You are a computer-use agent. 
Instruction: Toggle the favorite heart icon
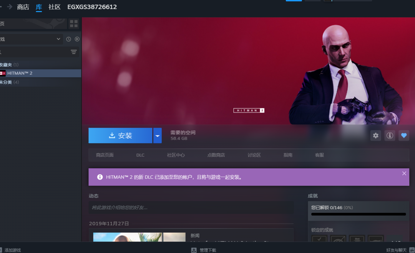coord(403,136)
